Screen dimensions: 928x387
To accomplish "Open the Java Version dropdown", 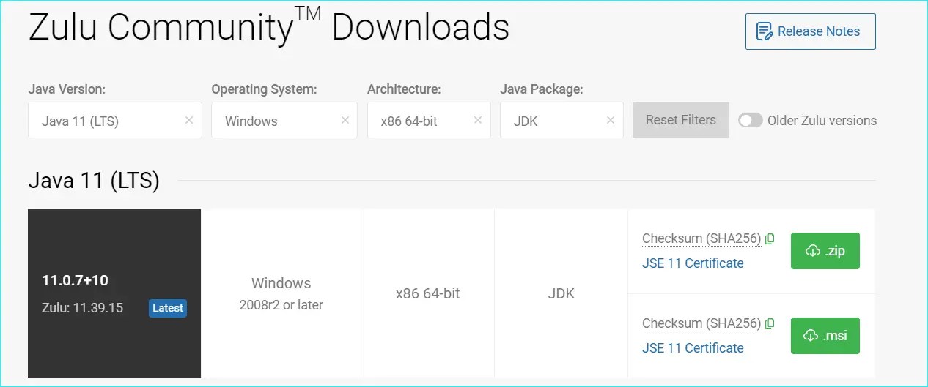I will pos(115,121).
